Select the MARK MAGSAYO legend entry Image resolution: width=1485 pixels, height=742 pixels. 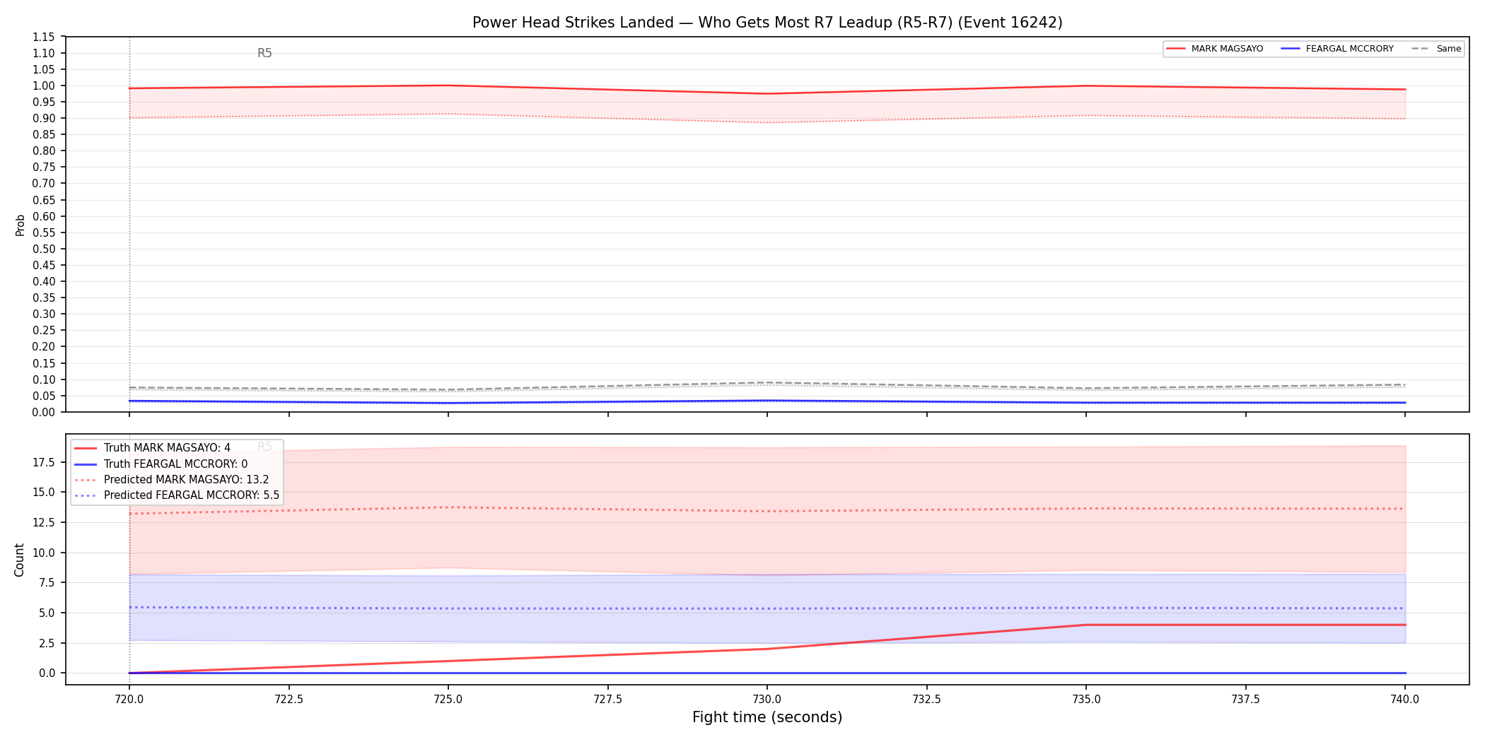tap(1214, 49)
